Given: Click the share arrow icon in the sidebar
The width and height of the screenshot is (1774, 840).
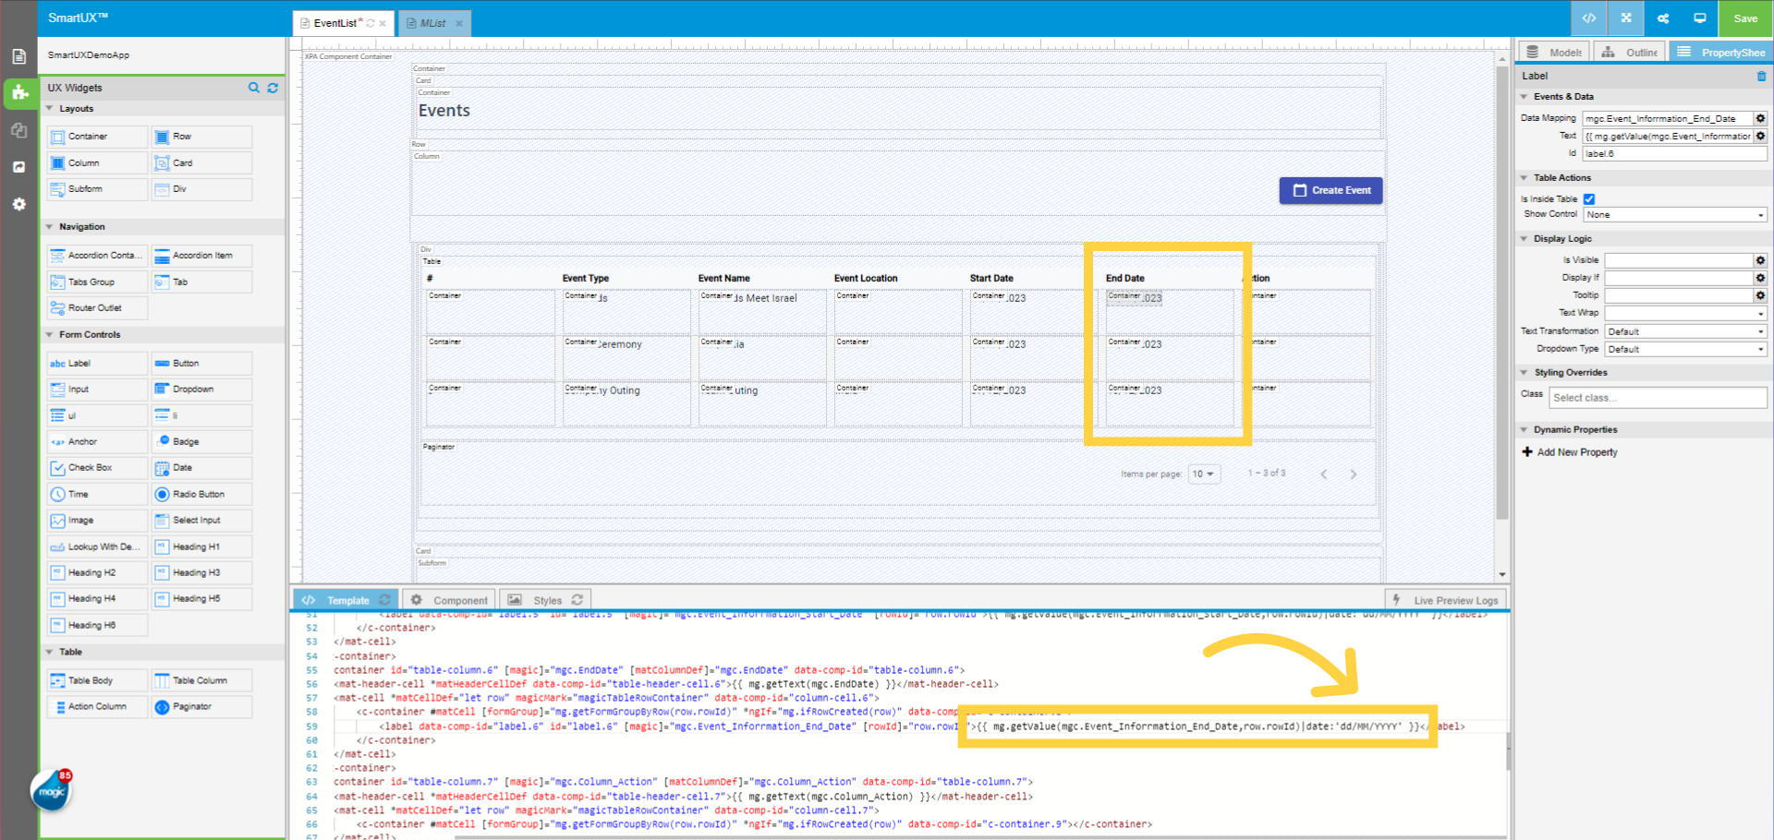Looking at the screenshot, I should (x=19, y=167).
